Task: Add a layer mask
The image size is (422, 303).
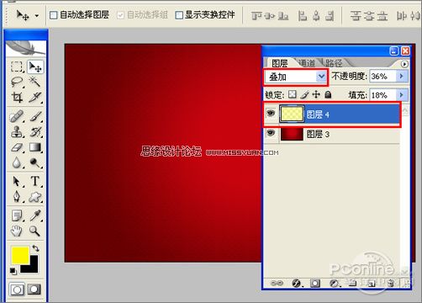Action: point(315,283)
